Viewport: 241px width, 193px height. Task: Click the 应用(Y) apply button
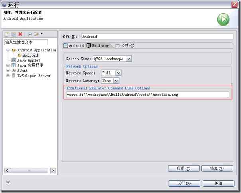pos(184,169)
